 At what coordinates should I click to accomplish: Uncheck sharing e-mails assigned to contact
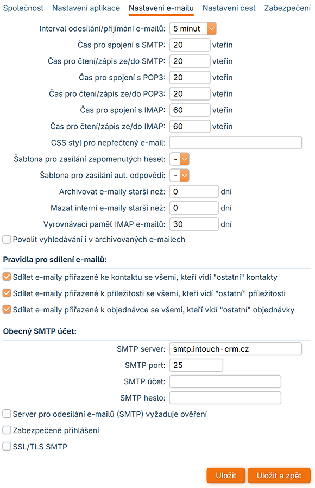tap(7, 277)
